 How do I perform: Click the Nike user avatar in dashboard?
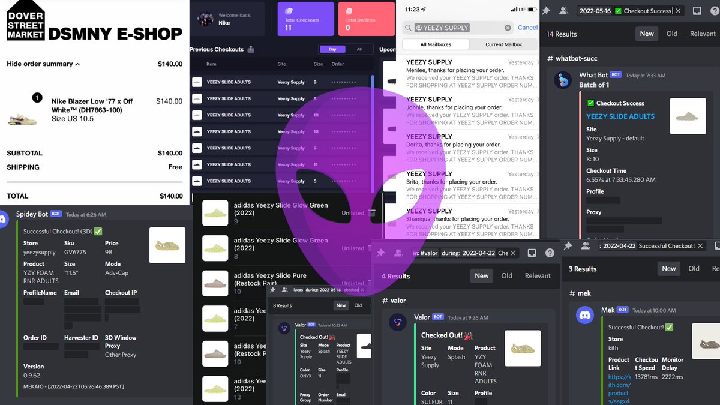205,19
